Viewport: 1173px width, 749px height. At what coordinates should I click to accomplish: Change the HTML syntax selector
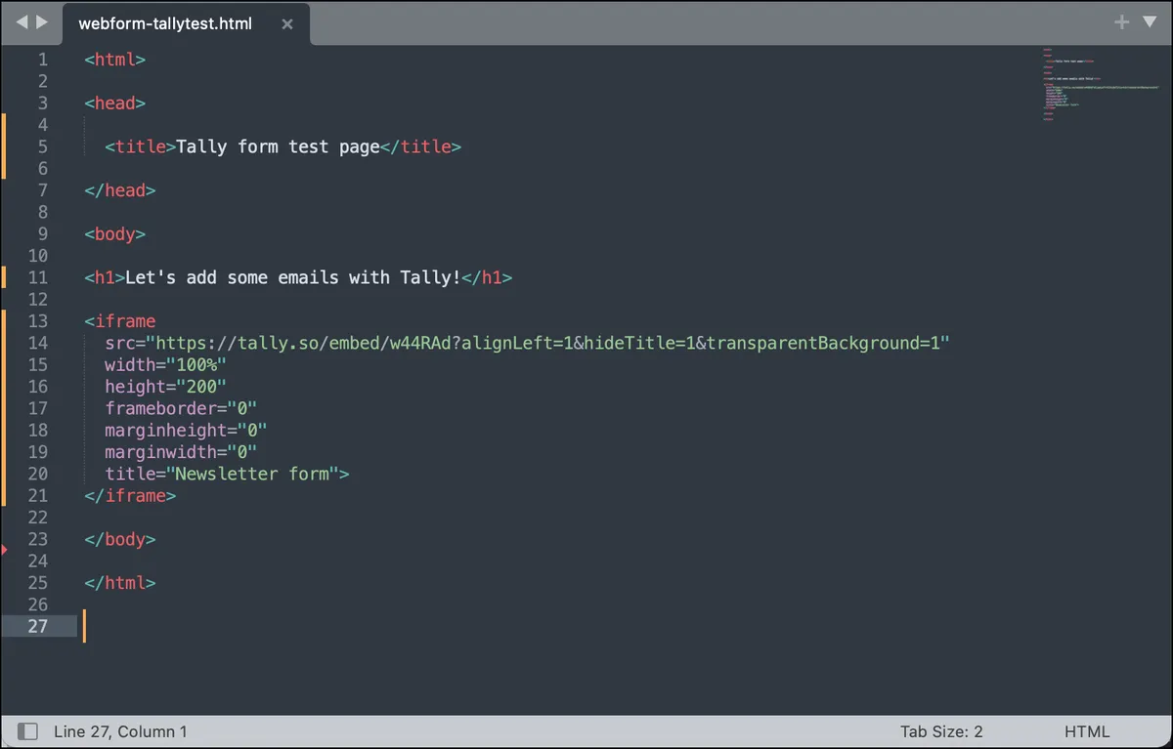click(x=1087, y=731)
